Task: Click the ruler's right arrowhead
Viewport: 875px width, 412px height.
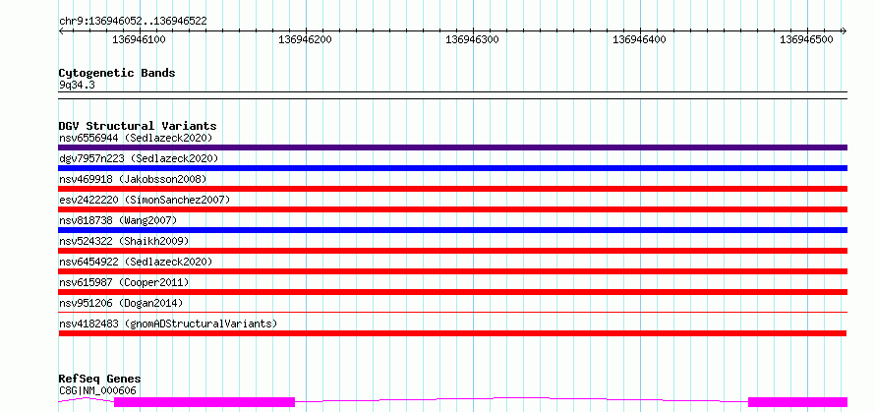Action: pyautogui.click(x=845, y=31)
